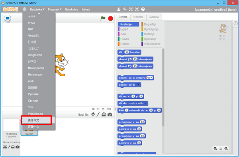
Task: Select Српски language option
Action: pyautogui.click(x=39, y=101)
